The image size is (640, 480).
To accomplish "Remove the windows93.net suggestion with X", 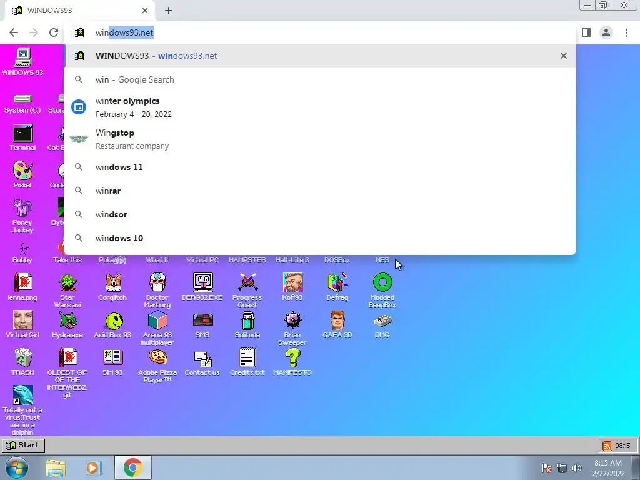I will pyautogui.click(x=564, y=56).
